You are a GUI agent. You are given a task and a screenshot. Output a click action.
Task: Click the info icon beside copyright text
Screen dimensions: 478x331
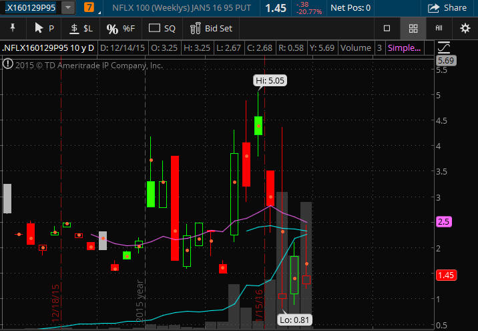[7, 65]
